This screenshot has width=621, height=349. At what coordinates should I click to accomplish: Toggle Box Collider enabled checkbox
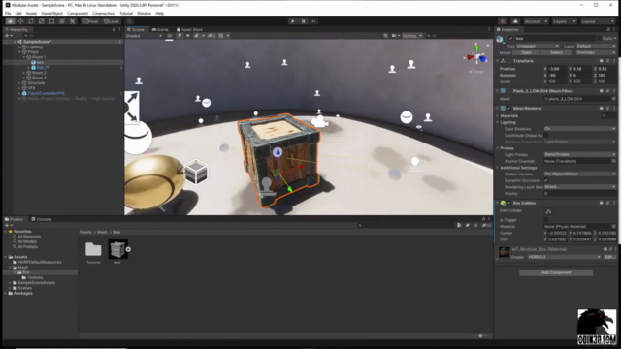pyautogui.click(x=509, y=203)
